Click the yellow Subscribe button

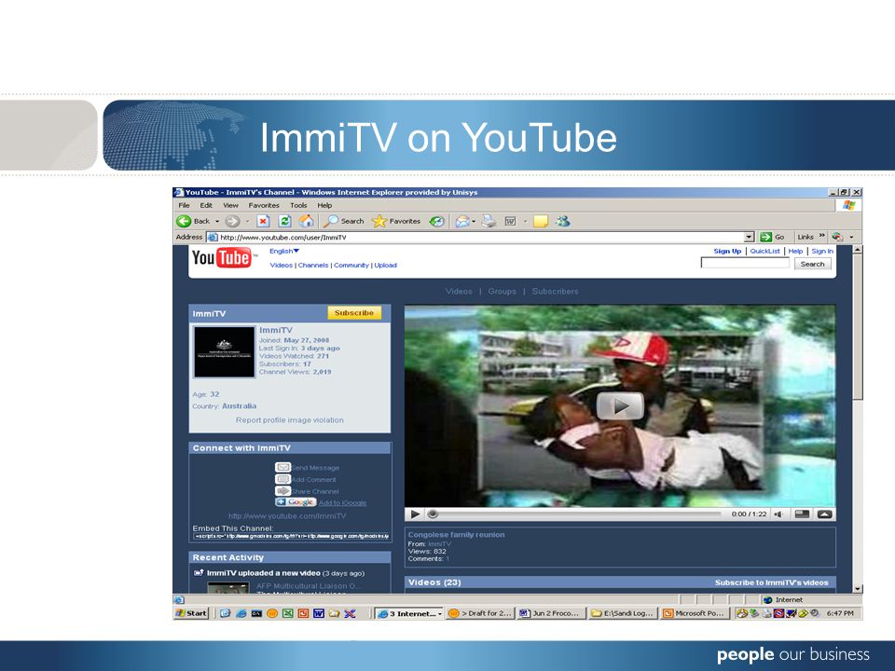[354, 313]
